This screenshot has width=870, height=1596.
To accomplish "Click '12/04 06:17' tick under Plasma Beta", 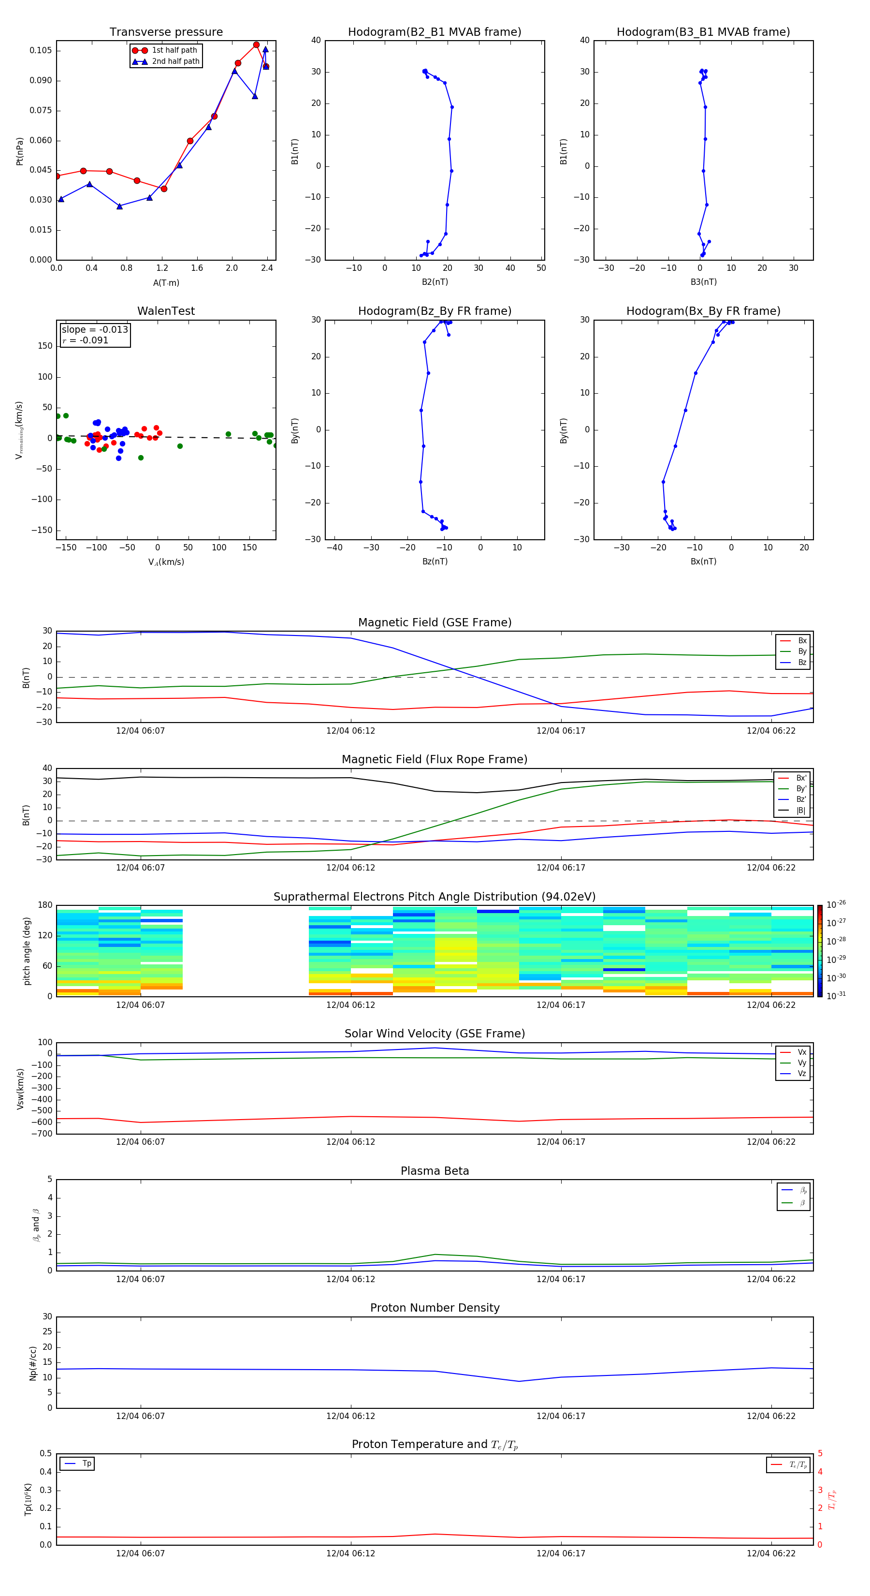I will point(561,1279).
